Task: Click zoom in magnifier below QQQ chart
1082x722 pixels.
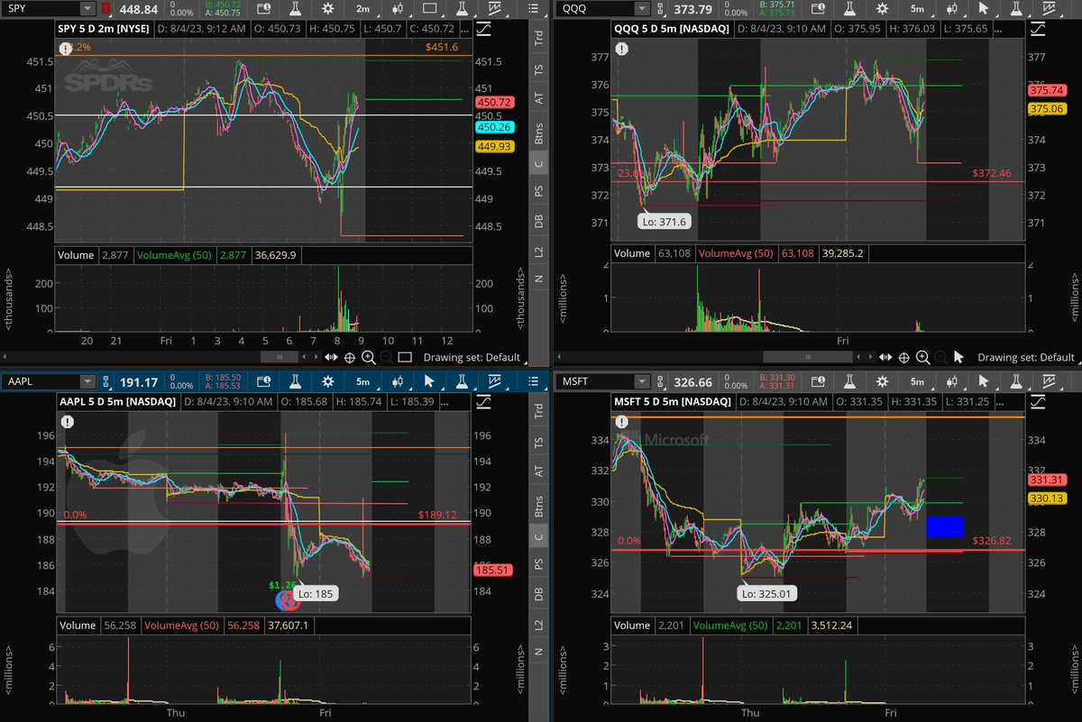Action: tap(922, 357)
